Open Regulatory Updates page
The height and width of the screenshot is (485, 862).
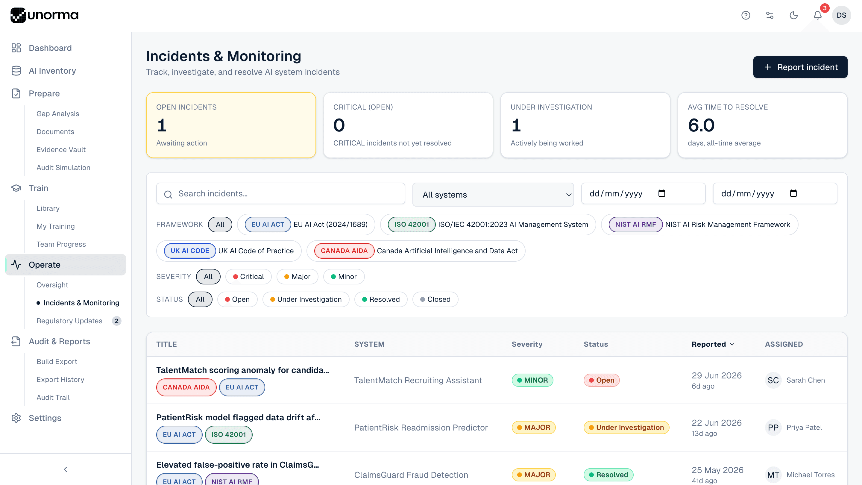click(x=70, y=321)
